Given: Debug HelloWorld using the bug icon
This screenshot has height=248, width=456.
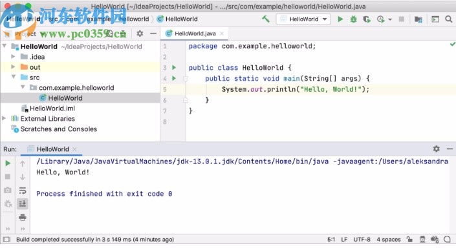Looking at the screenshot, I should (353, 19).
